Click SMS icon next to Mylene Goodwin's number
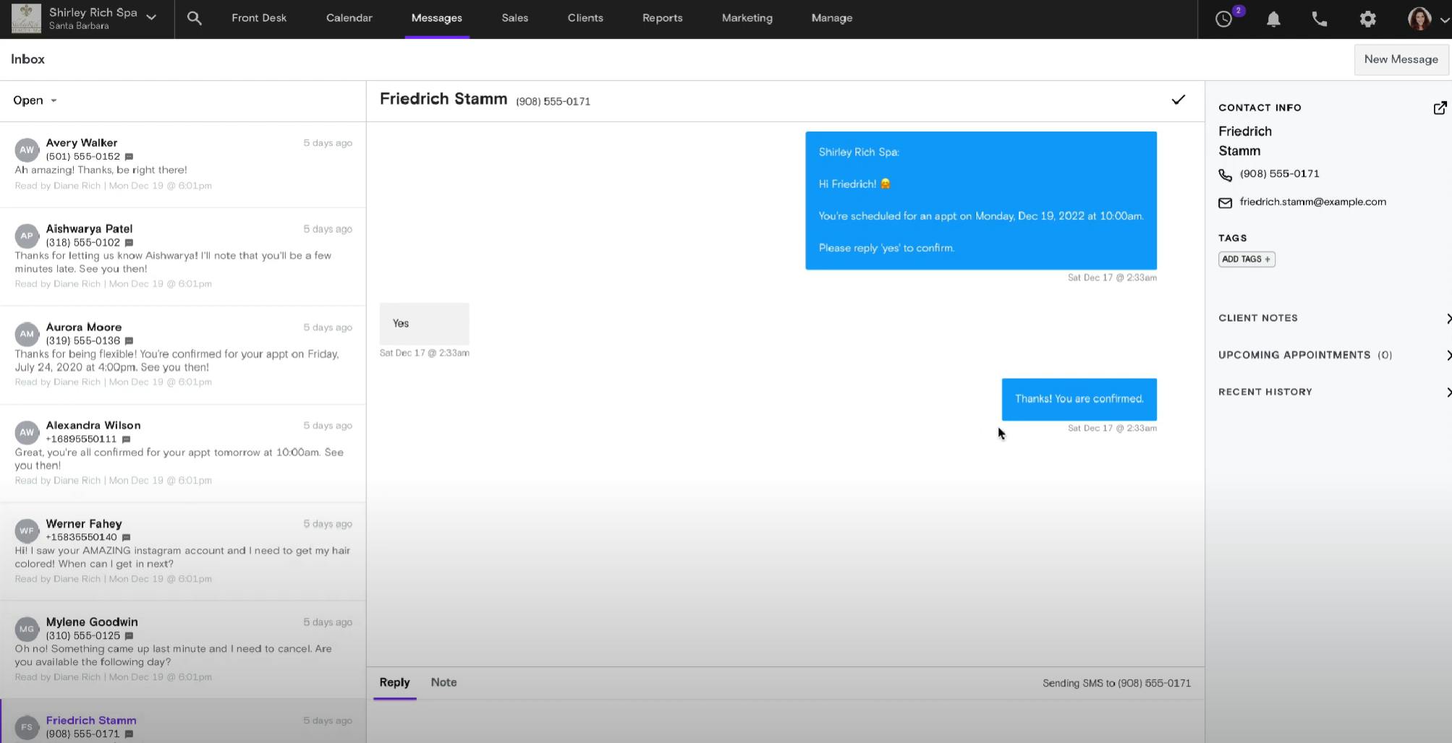This screenshot has height=743, width=1452. point(129,636)
